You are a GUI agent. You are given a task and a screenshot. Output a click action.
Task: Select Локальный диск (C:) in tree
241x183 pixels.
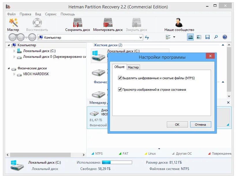click(x=39, y=51)
